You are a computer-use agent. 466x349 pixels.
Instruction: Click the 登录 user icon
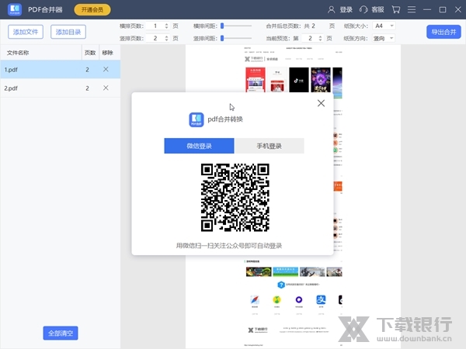(x=331, y=10)
